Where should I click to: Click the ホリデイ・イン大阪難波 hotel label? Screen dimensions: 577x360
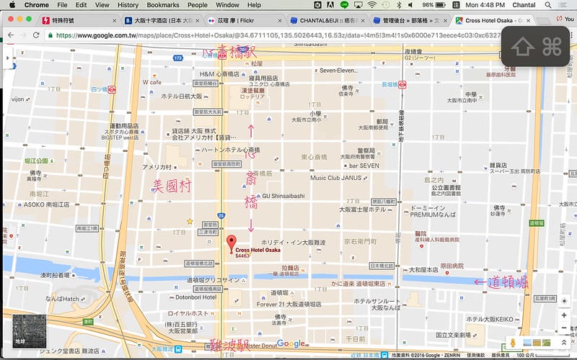coord(294,243)
